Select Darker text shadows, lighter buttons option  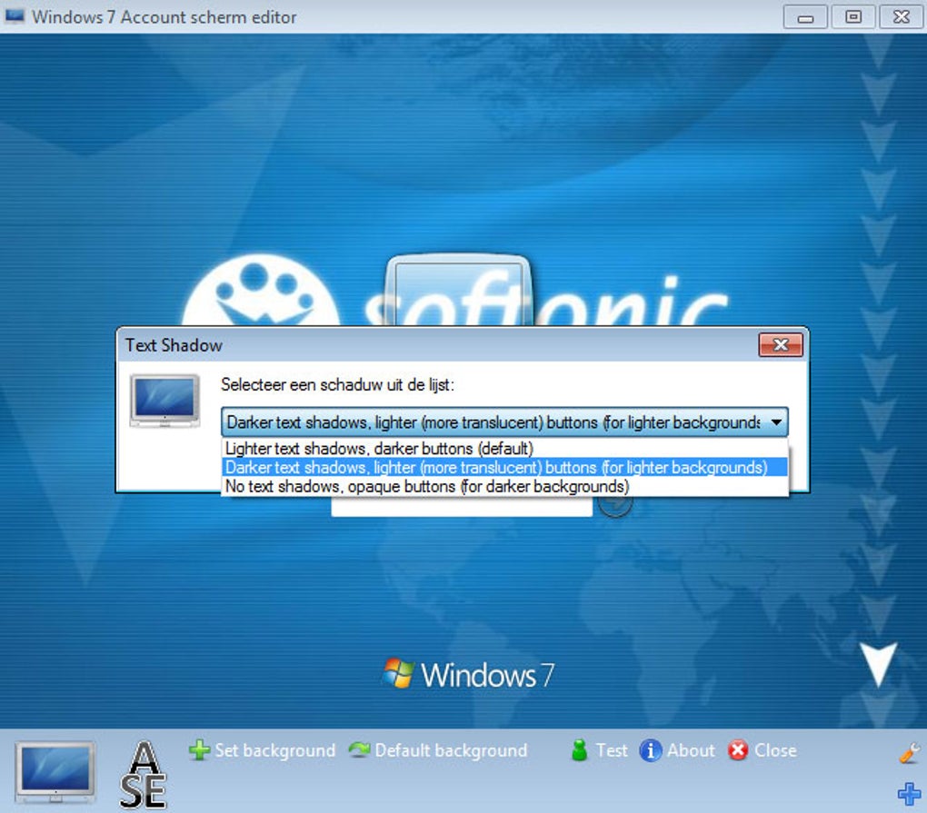tap(505, 467)
